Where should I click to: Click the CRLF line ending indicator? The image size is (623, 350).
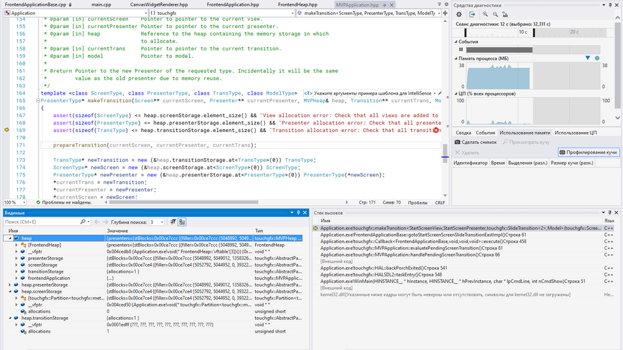click(x=440, y=202)
